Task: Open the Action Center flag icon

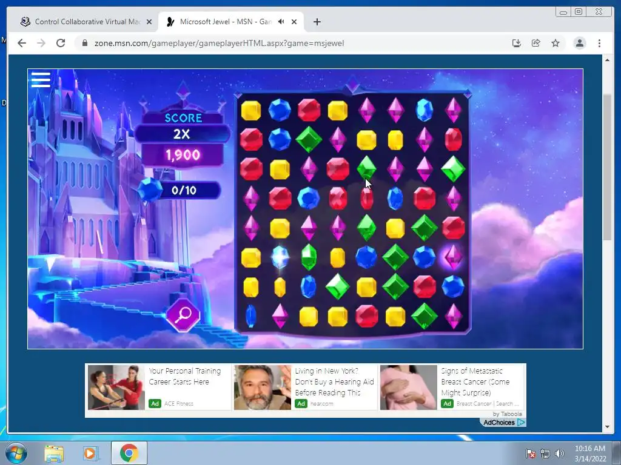Action: click(x=530, y=453)
